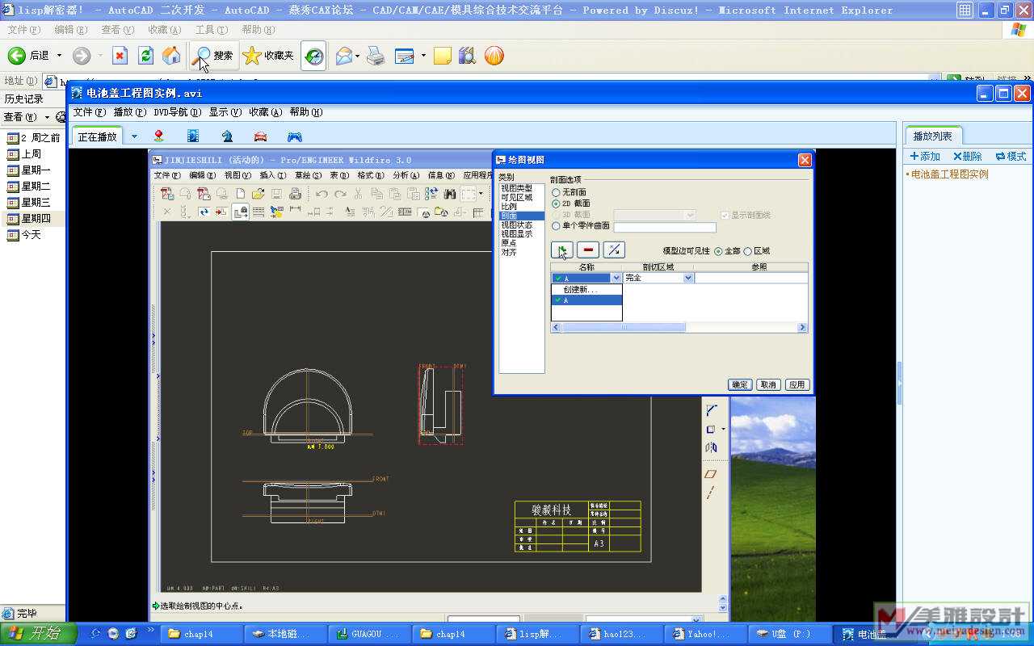Click the 模式 link in playlist panel

coord(1011,157)
